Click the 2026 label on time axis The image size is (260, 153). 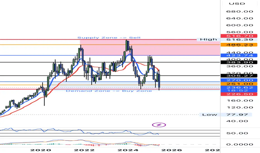coord(172,150)
